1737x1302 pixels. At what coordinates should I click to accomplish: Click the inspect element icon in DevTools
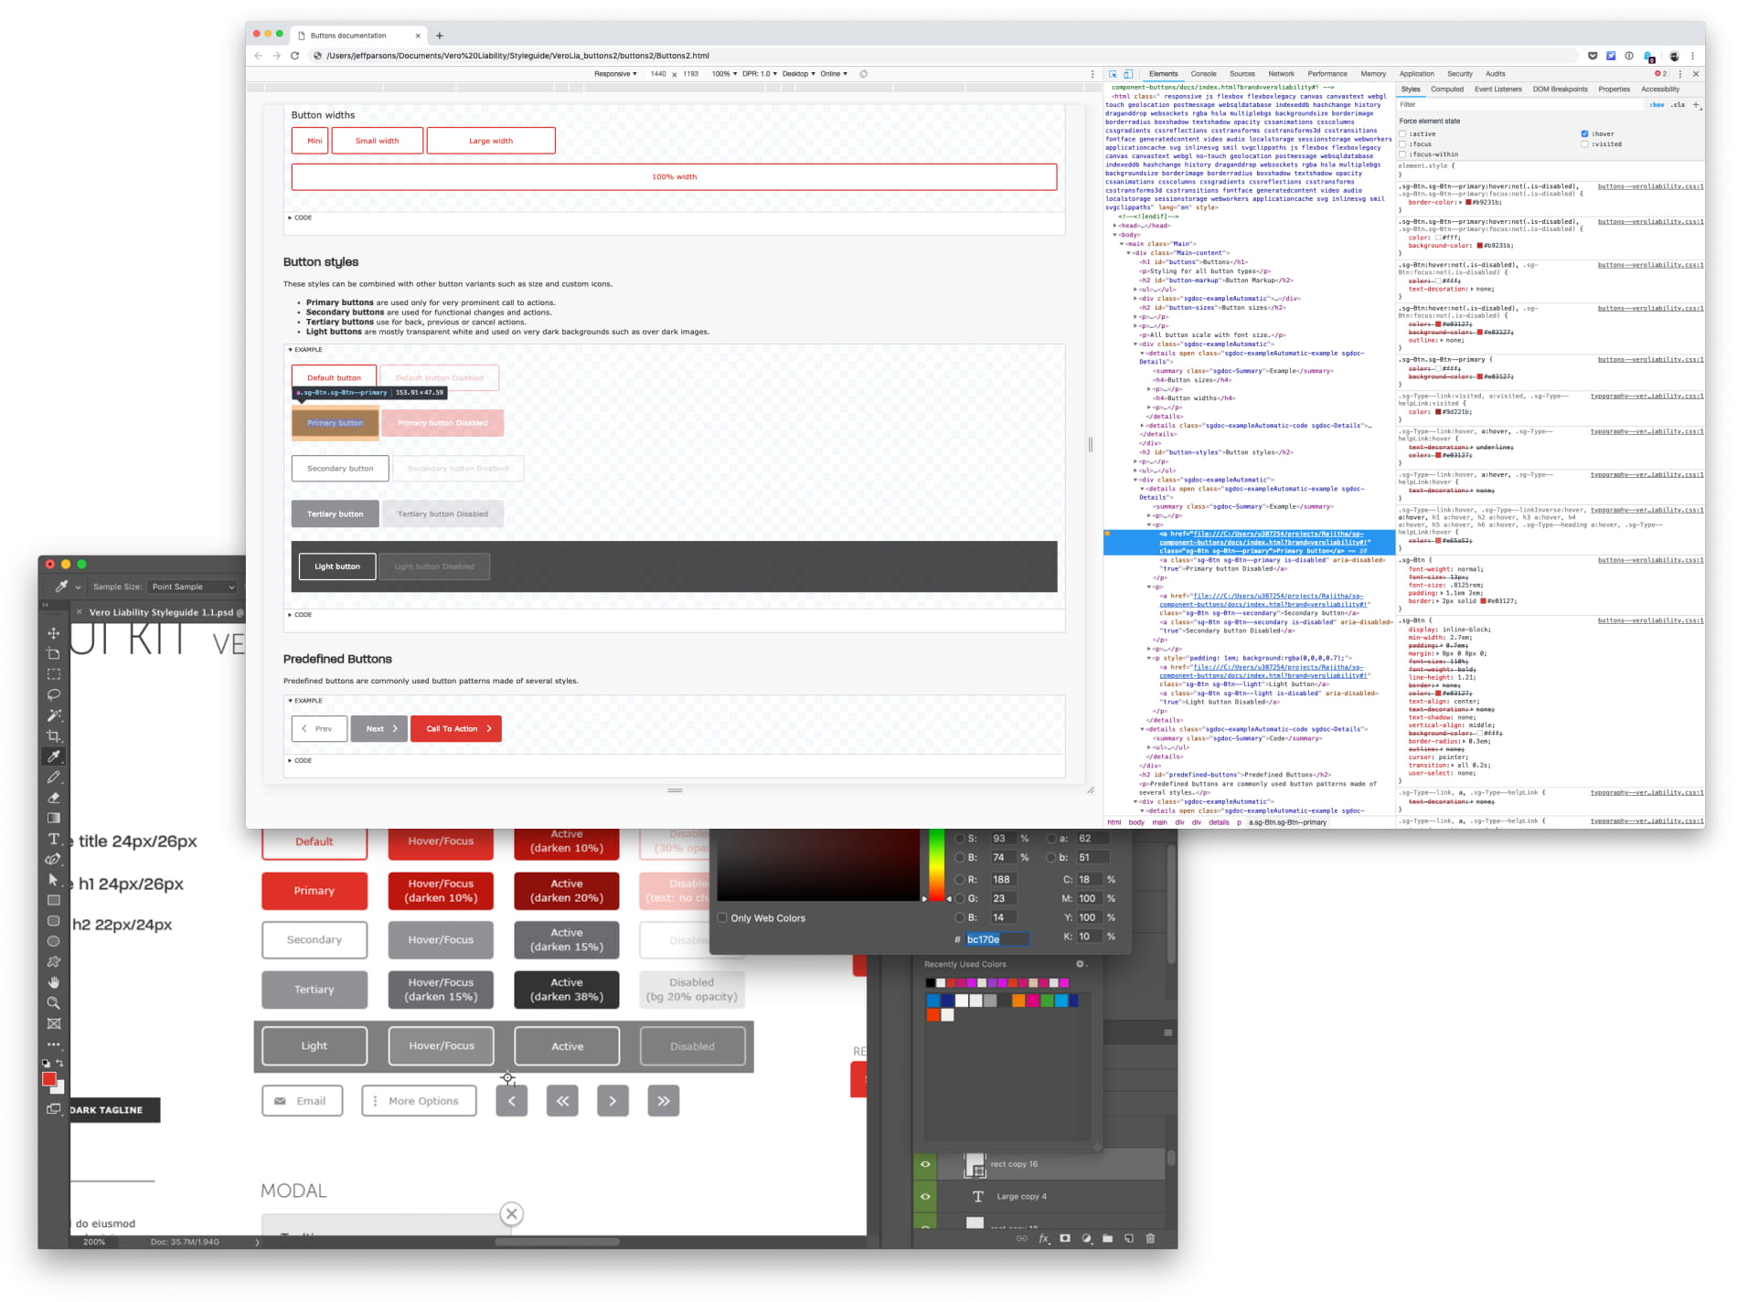click(x=1112, y=74)
